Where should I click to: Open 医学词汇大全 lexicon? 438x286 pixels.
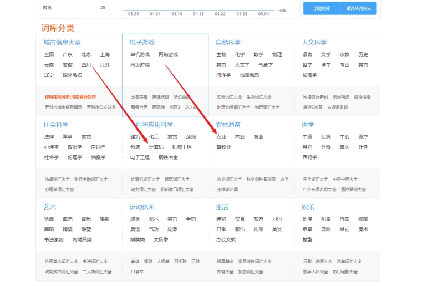pos(315,180)
